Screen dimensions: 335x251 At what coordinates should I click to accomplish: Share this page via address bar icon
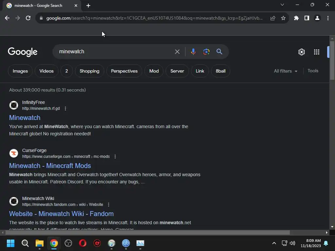(x=273, y=18)
